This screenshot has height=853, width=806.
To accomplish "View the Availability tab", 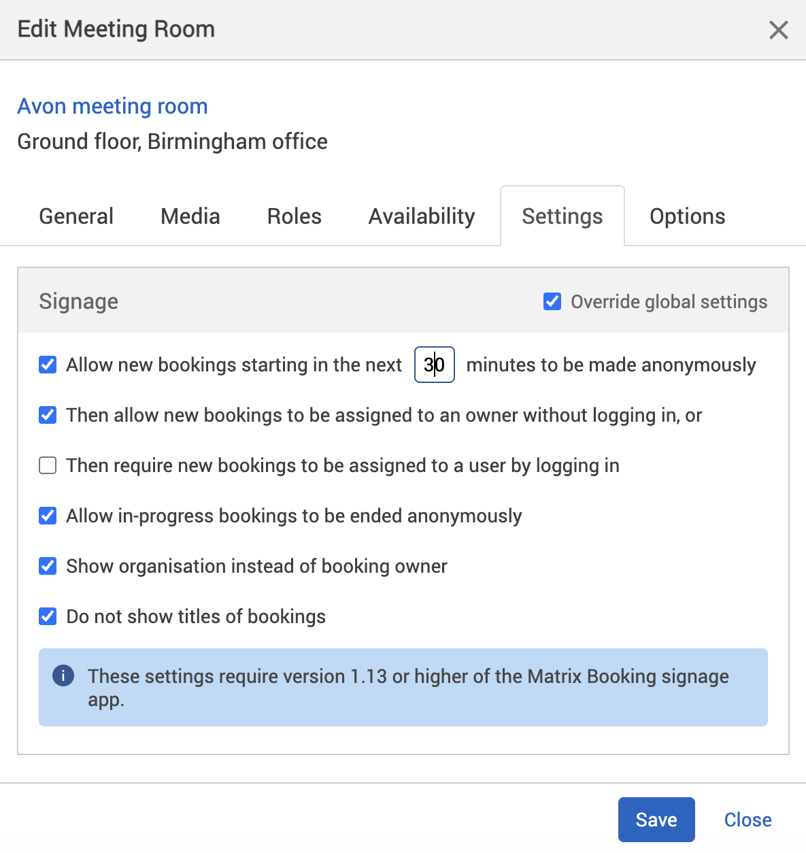I will pos(421,216).
